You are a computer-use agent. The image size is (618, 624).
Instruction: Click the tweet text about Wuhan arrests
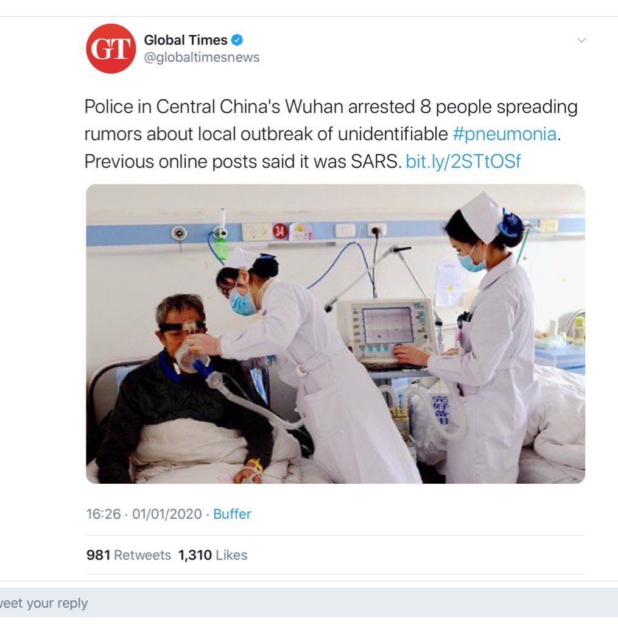click(x=331, y=134)
